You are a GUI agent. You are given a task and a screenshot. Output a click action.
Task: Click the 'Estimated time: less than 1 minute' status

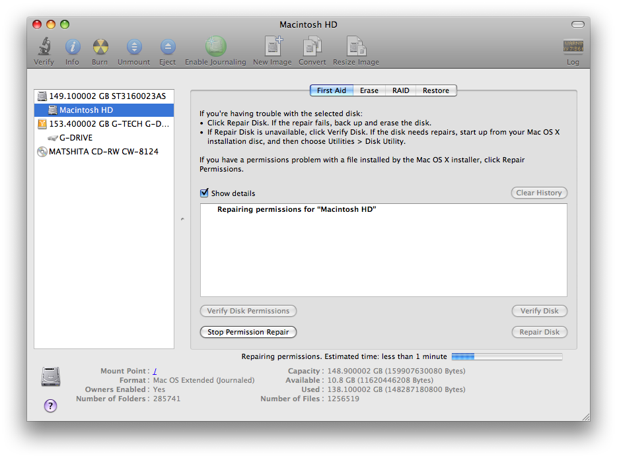pos(386,356)
